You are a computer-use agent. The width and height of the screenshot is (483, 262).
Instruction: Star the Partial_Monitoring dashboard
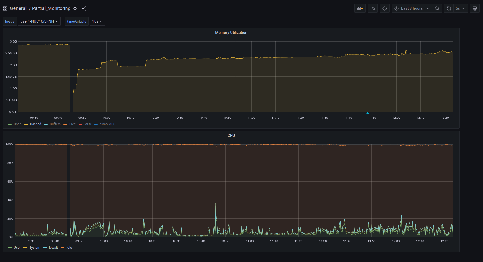point(75,8)
